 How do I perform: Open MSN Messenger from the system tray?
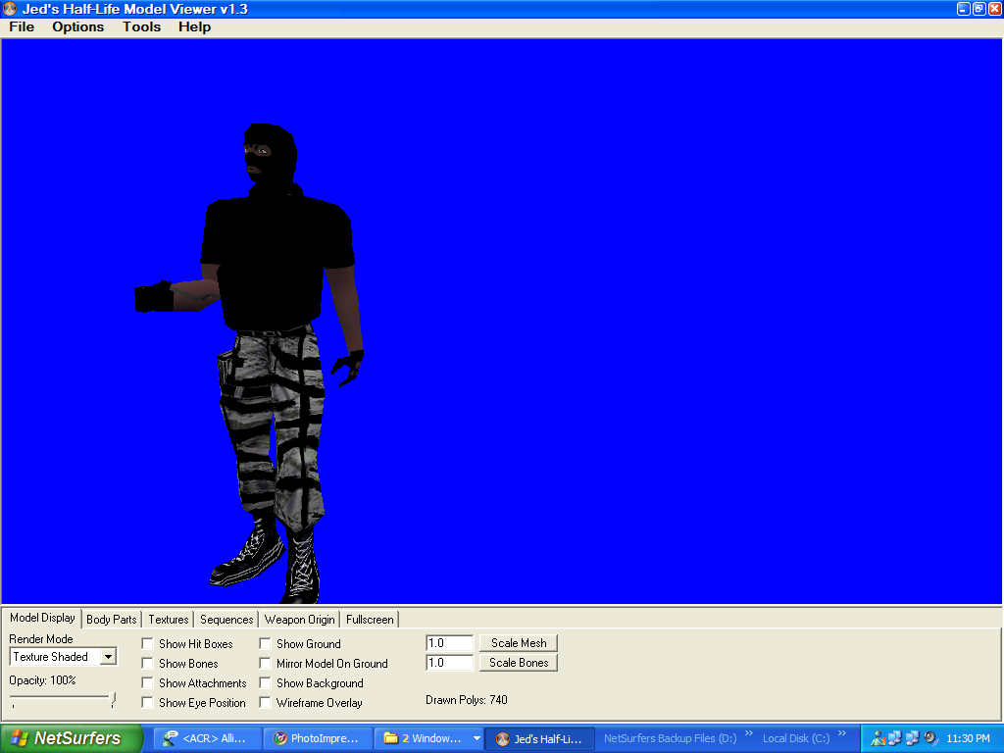click(878, 738)
